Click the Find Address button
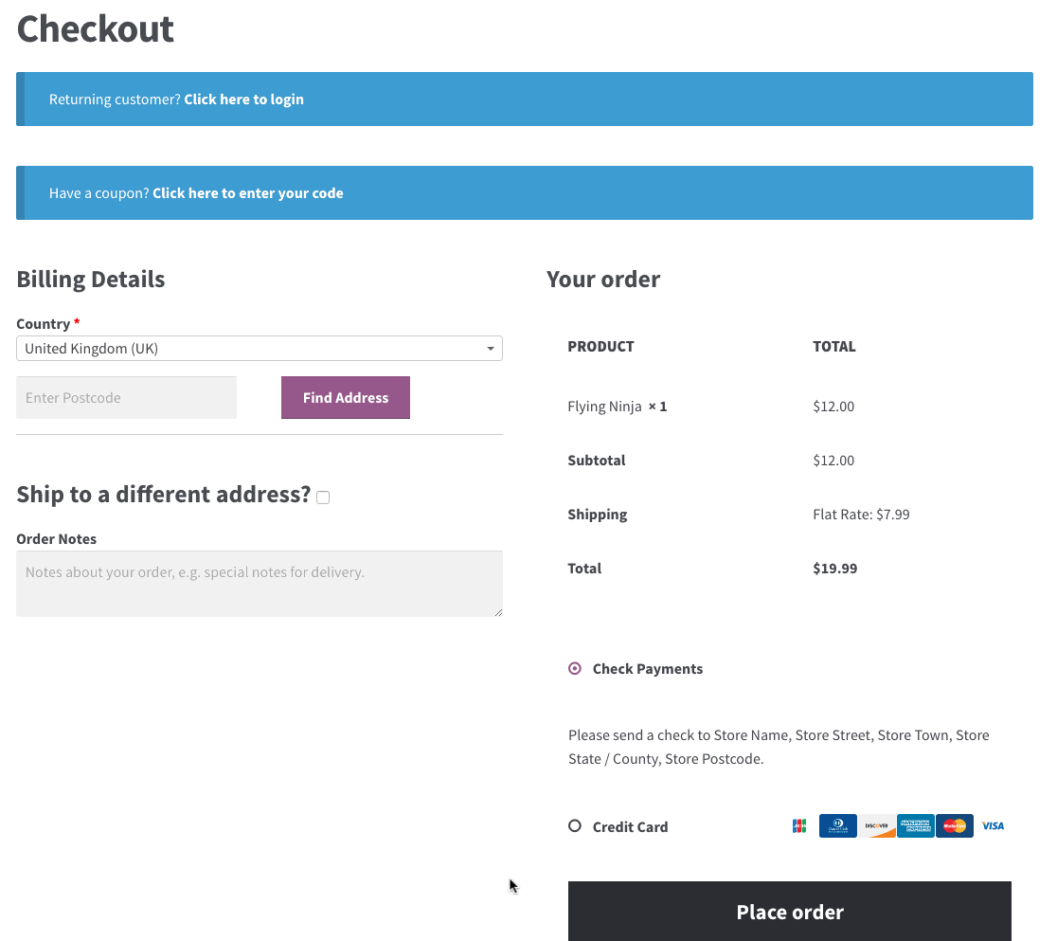The height and width of the screenshot is (941, 1057). [345, 397]
